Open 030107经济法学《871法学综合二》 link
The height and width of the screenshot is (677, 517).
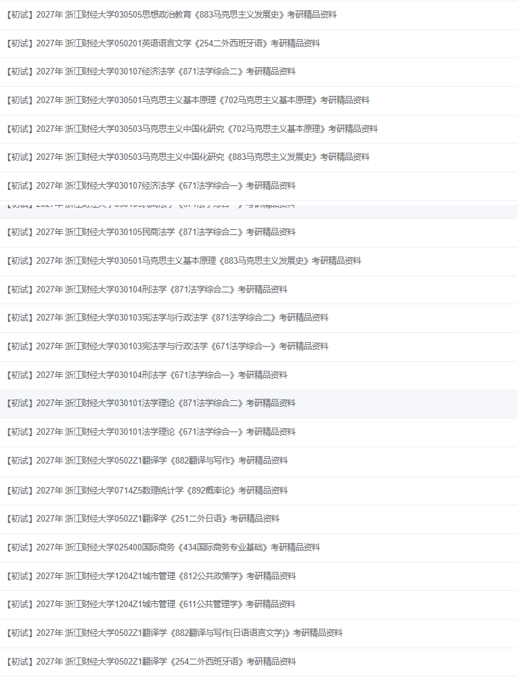[151, 72]
